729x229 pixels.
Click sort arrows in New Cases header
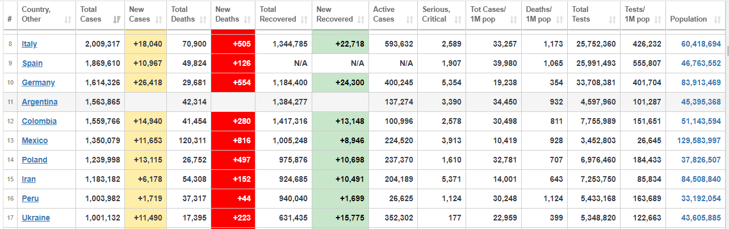[159, 20]
